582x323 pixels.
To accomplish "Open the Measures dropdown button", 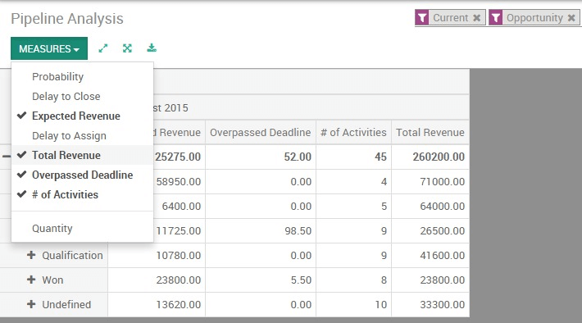I will coord(49,48).
